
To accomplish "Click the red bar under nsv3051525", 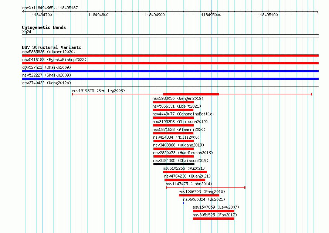I will click(213, 219).
